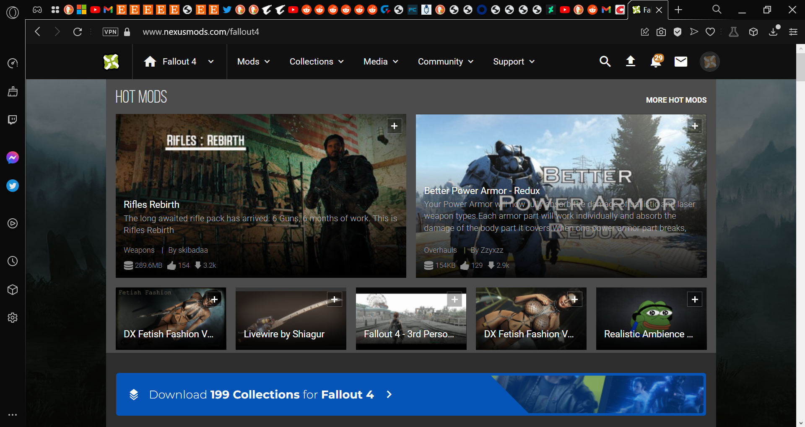This screenshot has width=805, height=427.
Task: Expand the Collections dropdown menu
Action: point(317,62)
